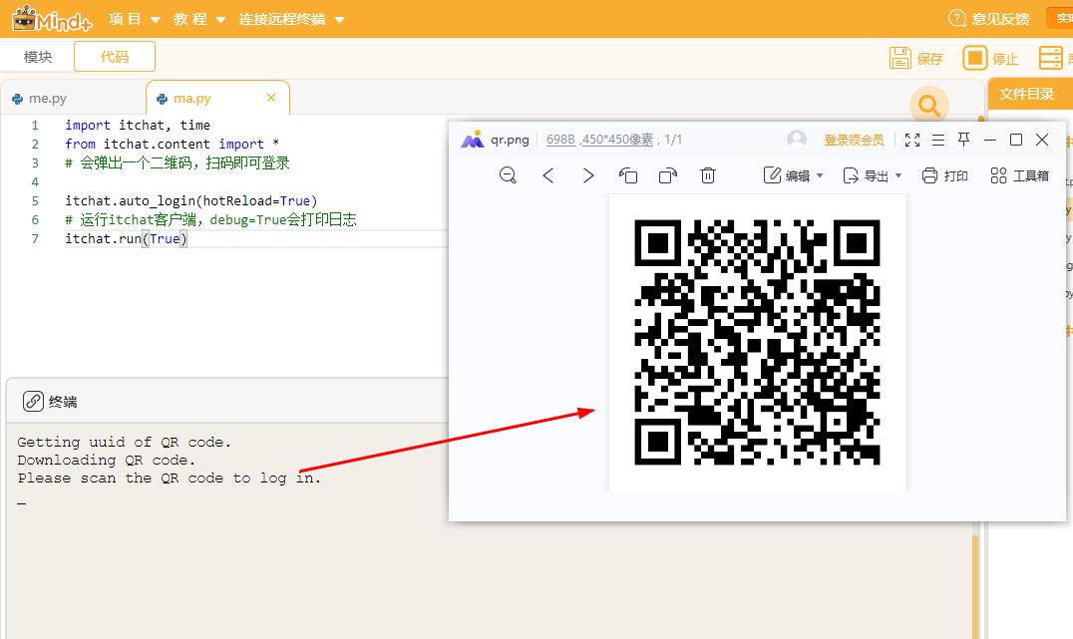This screenshot has width=1073, height=639.
Task: Click the 698B ,450*450像素 info link
Action: (599, 140)
